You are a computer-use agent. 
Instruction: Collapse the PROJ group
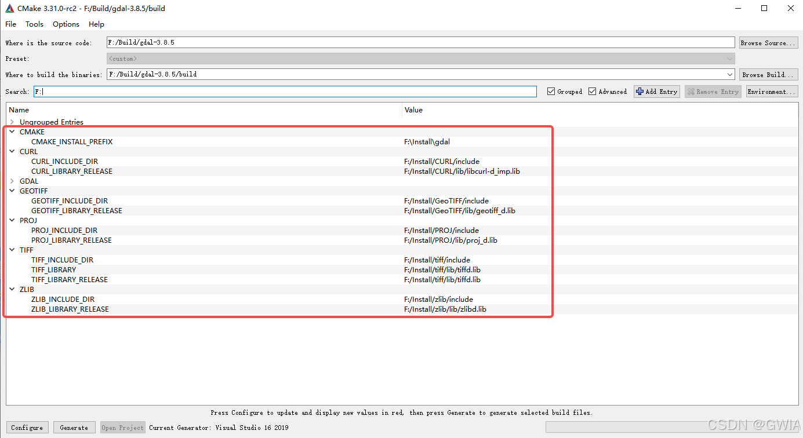tap(12, 221)
